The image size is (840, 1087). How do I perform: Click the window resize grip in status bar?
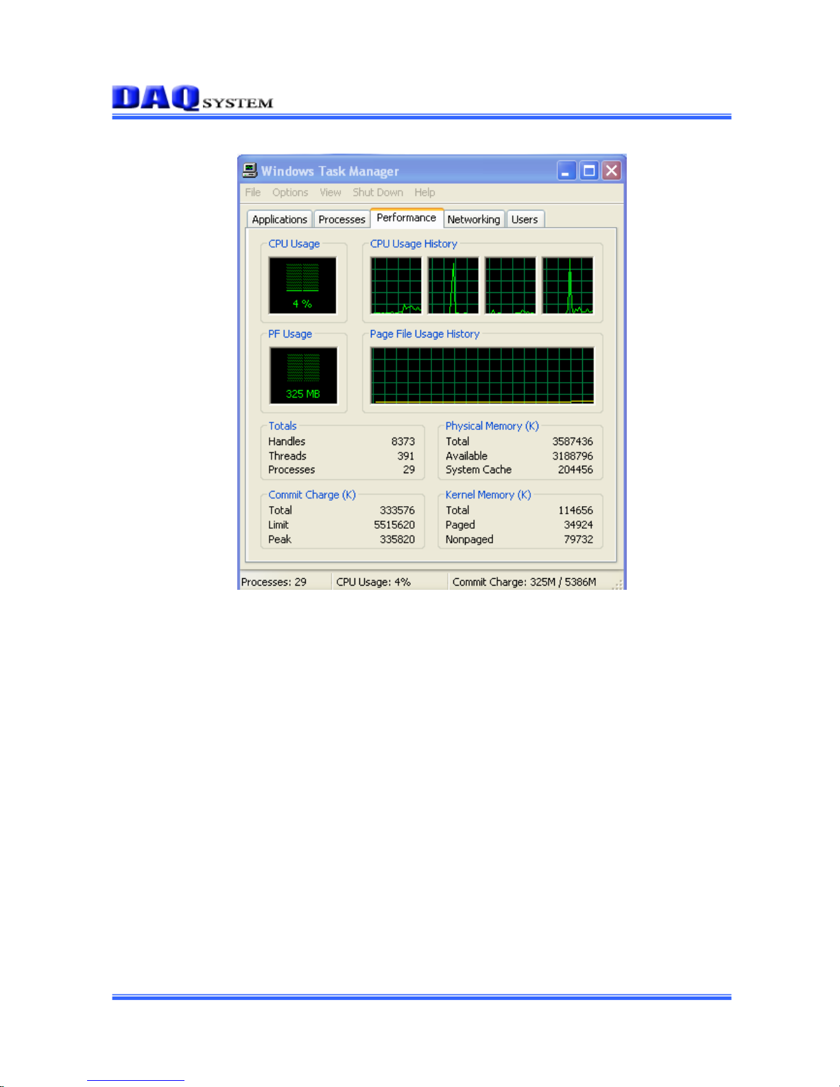617,584
